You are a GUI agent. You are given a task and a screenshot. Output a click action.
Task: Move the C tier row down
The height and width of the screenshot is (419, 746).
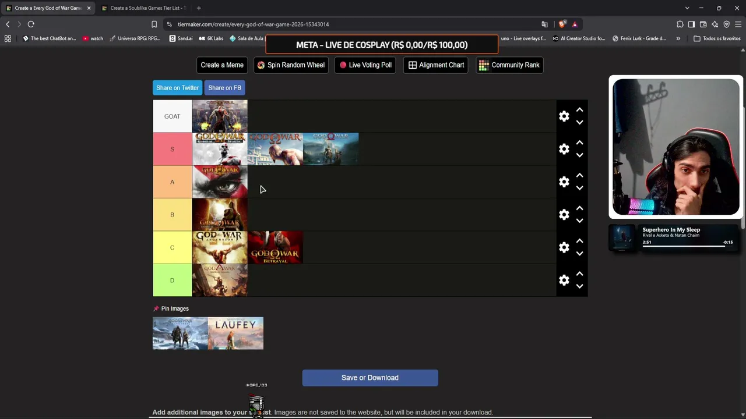[579, 253]
